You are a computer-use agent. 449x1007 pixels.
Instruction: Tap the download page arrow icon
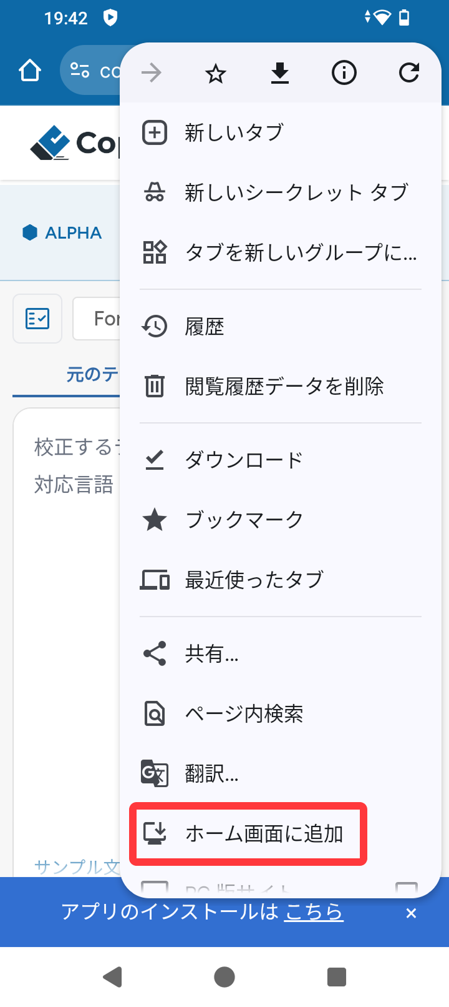280,74
